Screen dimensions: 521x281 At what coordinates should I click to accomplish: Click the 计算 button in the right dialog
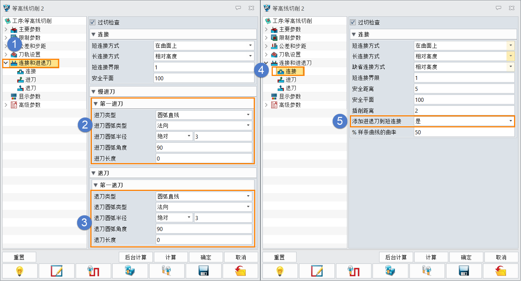431,257
